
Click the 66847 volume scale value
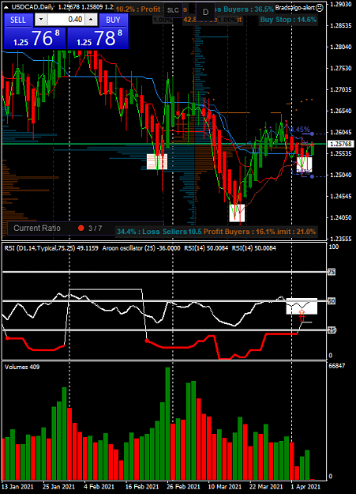336,366
